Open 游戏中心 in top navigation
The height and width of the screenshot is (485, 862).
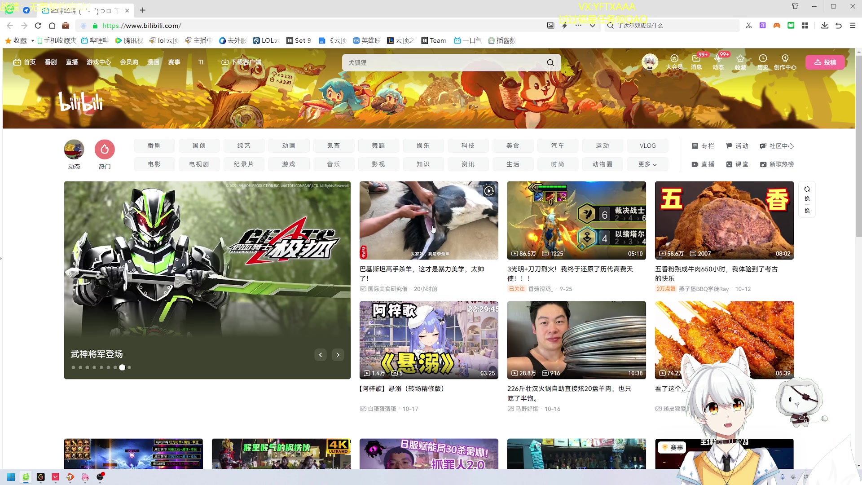tap(99, 62)
